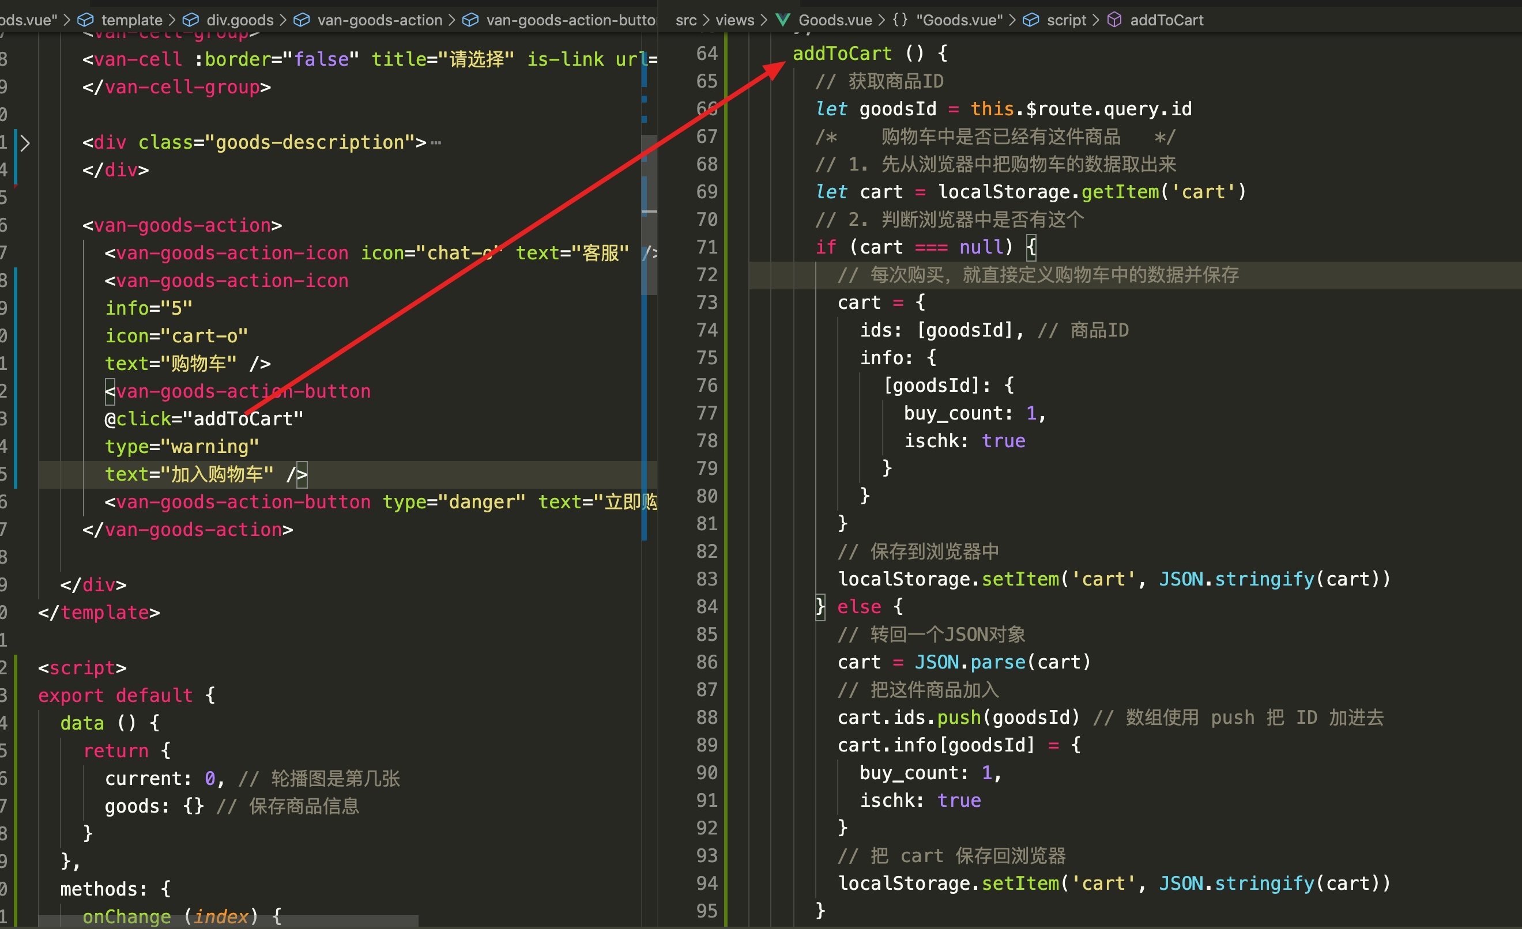Click the '把 cart 保存回浏览器' comment

(951, 856)
